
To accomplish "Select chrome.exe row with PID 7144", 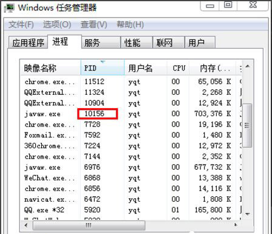I will click(131, 156).
